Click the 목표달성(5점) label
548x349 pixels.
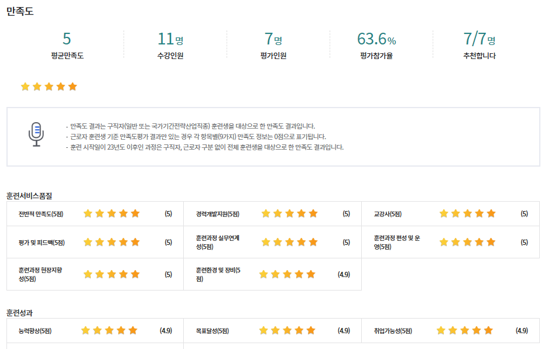tap(213, 331)
